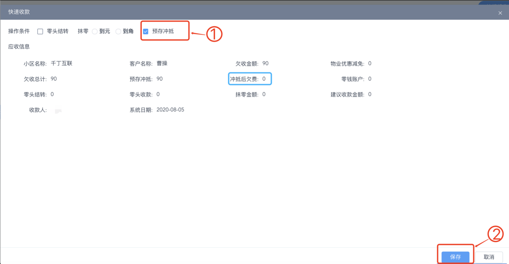This screenshot has height=264, width=509.
Task: Click the 收款人 label
Action: [x=38, y=110]
